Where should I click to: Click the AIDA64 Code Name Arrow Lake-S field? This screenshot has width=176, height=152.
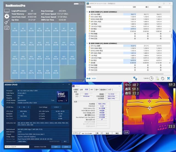coord(37,93)
